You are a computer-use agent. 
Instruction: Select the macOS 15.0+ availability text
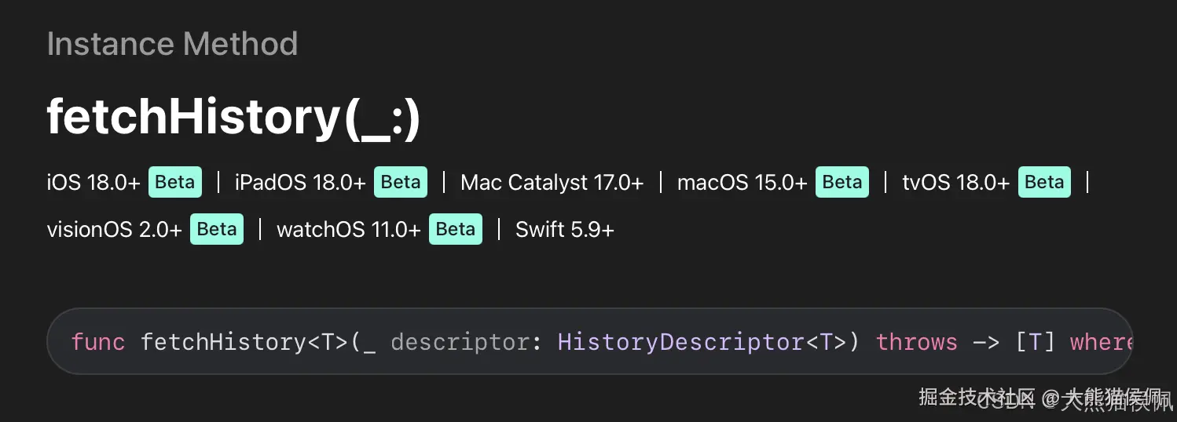742,183
